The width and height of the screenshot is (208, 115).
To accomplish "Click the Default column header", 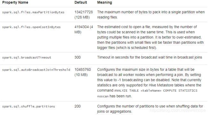I will click(x=81, y=2).
